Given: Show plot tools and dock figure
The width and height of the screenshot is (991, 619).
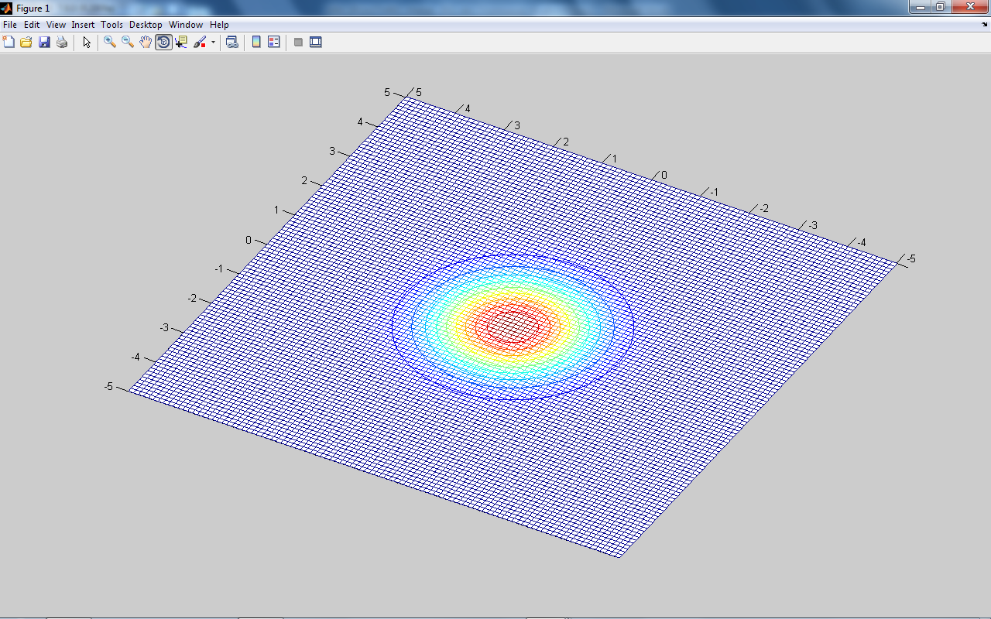Looking at the screenshot, I should [316, 42].
